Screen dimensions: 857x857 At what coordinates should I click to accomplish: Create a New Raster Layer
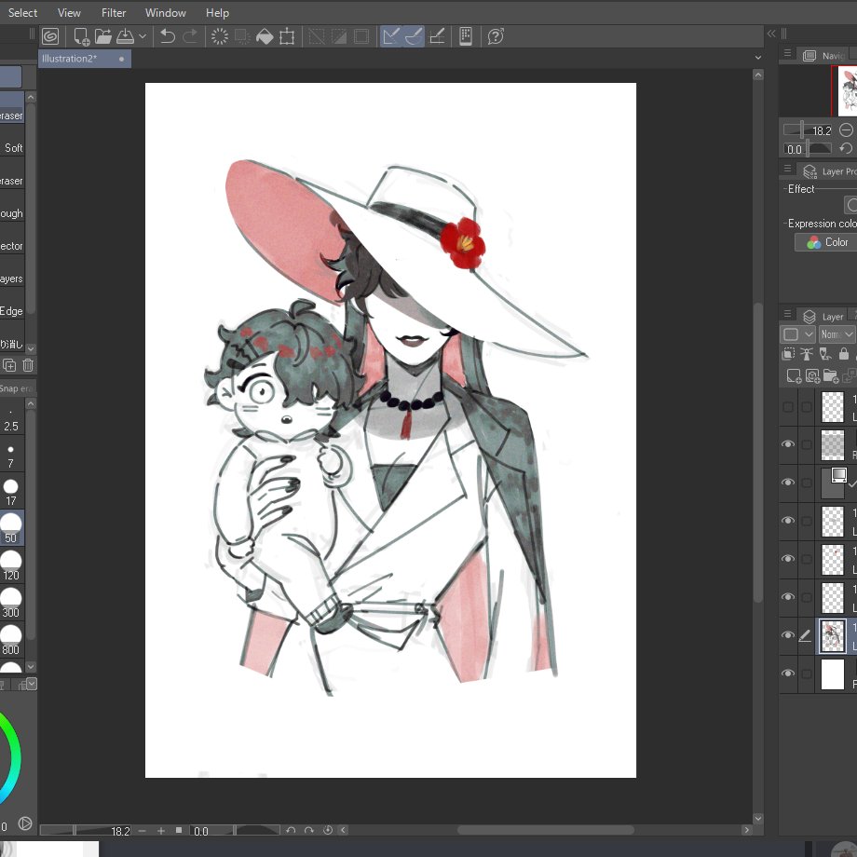point(793,375)
